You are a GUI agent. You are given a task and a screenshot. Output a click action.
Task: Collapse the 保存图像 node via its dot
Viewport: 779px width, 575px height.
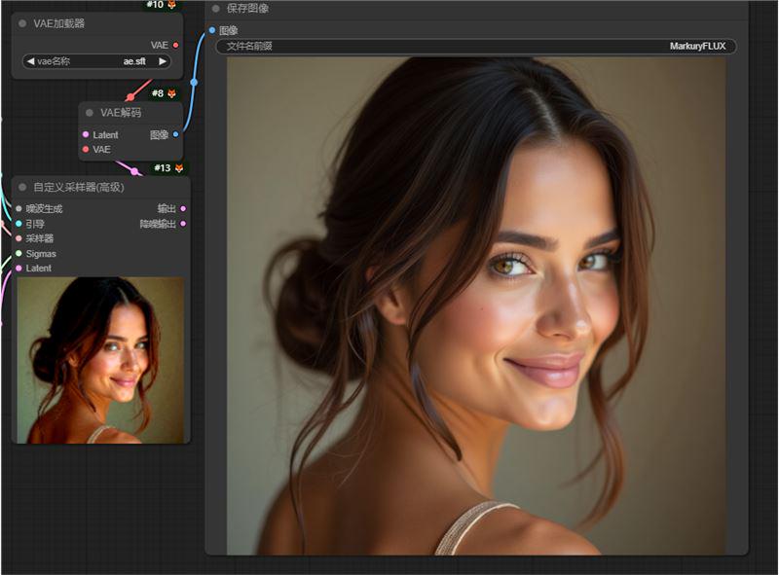pos(216,9)
